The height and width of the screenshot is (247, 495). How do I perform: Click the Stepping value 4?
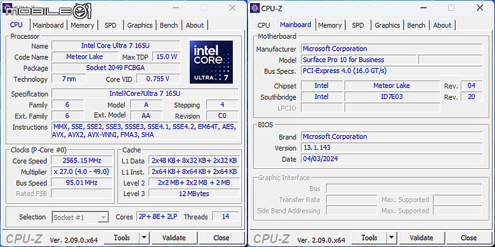pyautogui.click(x=222, y=105)
